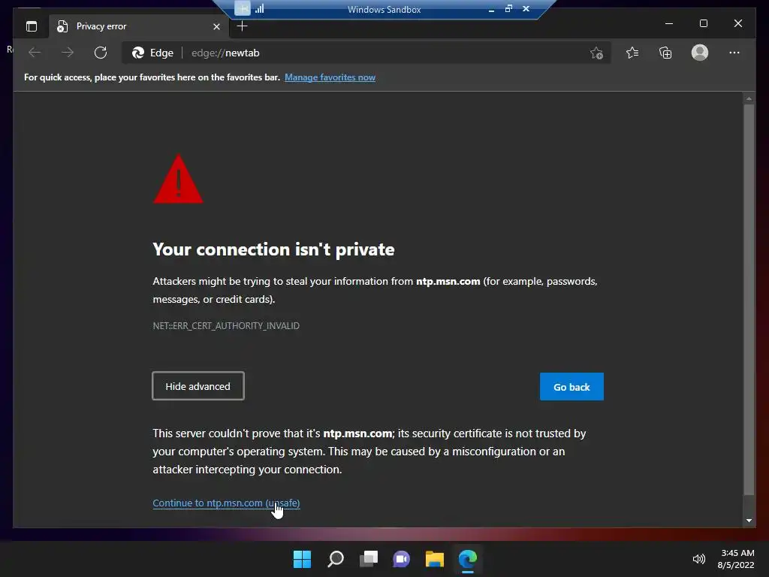This screenshot has height=577, width=769.
Task: Minimize the Windows Sandbox window
Action: click(x=491, y=9)
